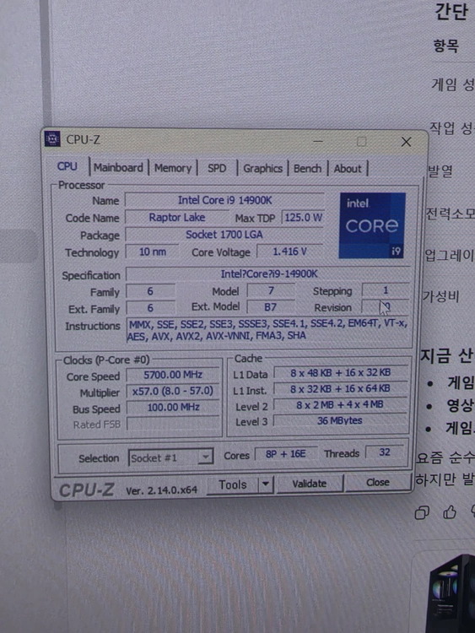Click the Close button in CPU-Z

pyautogui.click(x=378, y=483)
